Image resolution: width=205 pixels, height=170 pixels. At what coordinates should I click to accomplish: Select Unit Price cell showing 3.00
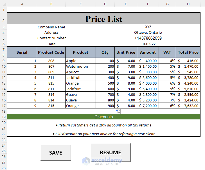coord(126,72)
